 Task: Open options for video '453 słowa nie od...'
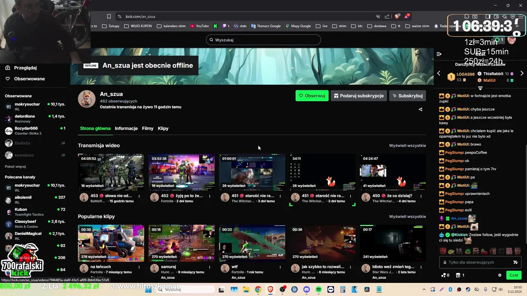point(139,196)
